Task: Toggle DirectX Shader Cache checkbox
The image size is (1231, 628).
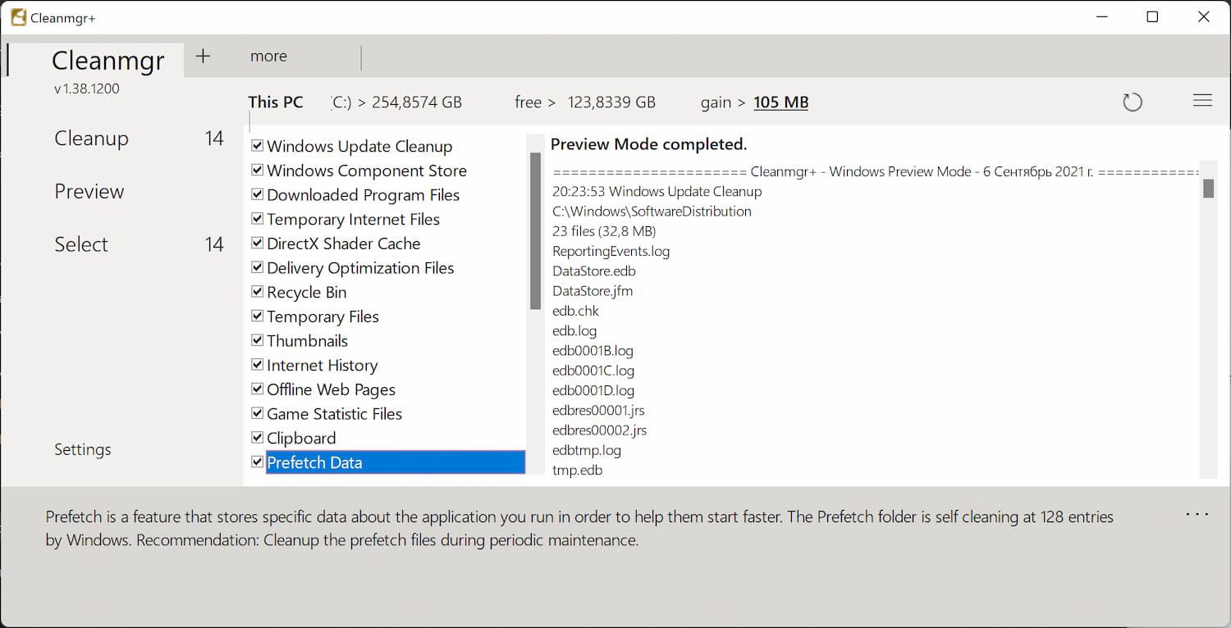Action: pos(258,243)
